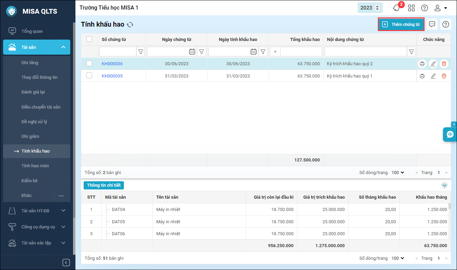Open filter options for Ngày chứng từ column
The image size is (457, 270).
[x=202, y=52]
